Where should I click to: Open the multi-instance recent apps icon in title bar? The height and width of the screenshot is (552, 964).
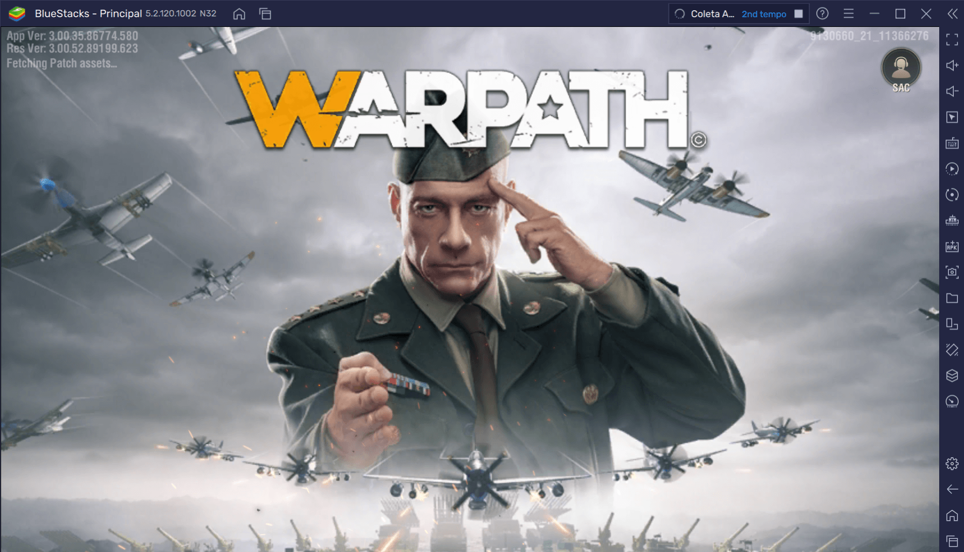pyautogui.click(x=265, y=14)
